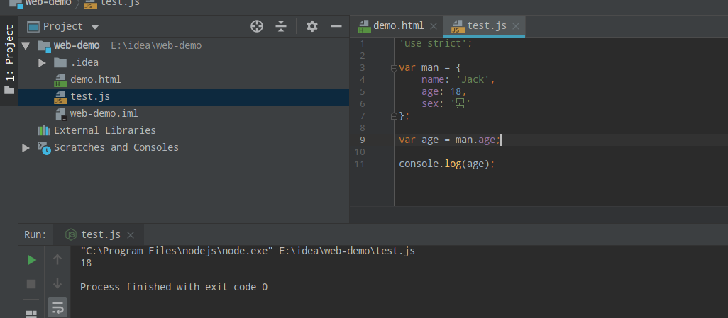
Task: Click line number 9 in the gutter
Action: coord(362,140)
